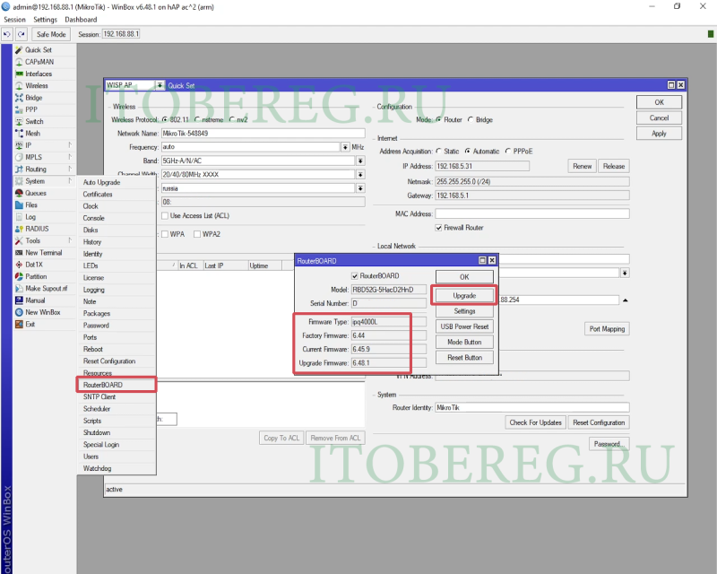The image size is (717, 574).
Task: Open Queues in the sidebar
Action: pos(36,193)
